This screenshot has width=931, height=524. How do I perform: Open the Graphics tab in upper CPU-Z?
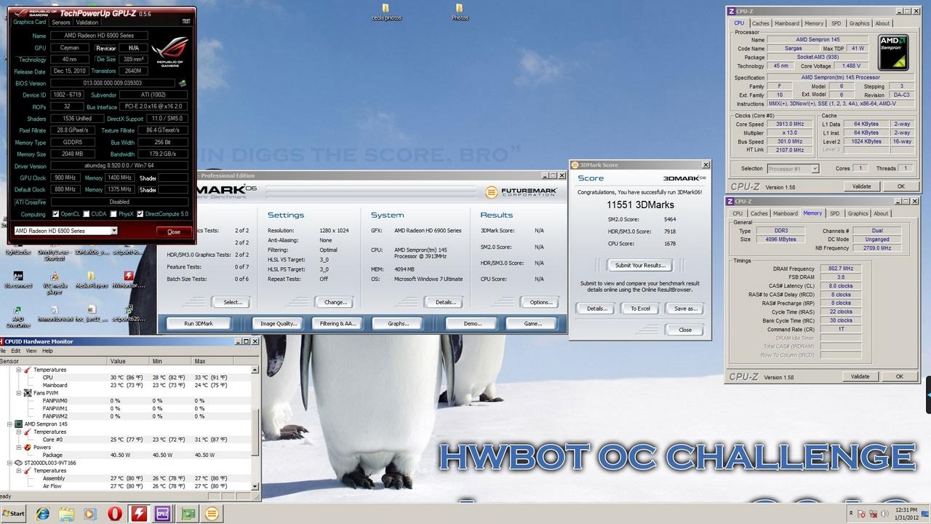pyautogui.click(x=859, y=23)
